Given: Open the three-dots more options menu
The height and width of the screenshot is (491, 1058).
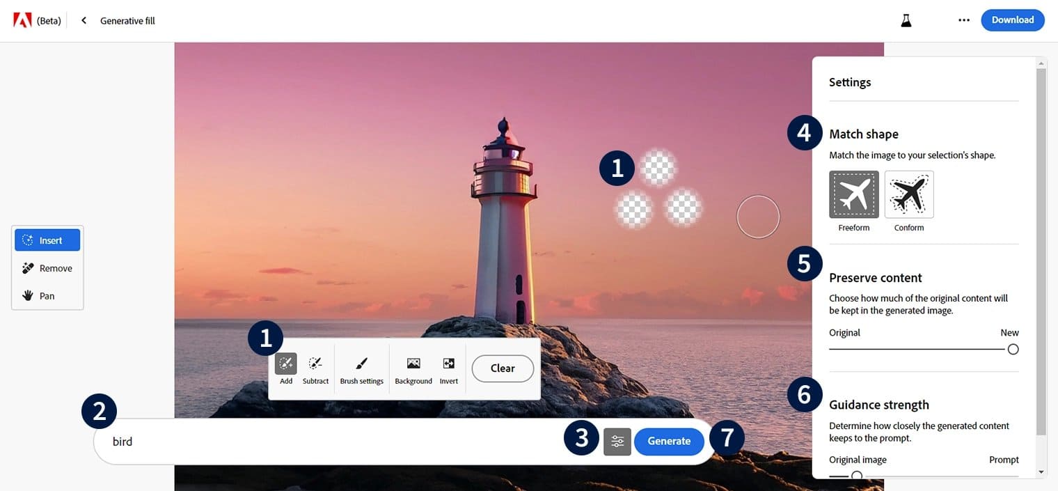Looking at the screenshot, I should click(x=964, y=20).
